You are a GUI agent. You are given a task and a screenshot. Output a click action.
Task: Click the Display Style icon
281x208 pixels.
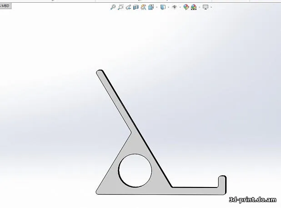pos(163,7)
